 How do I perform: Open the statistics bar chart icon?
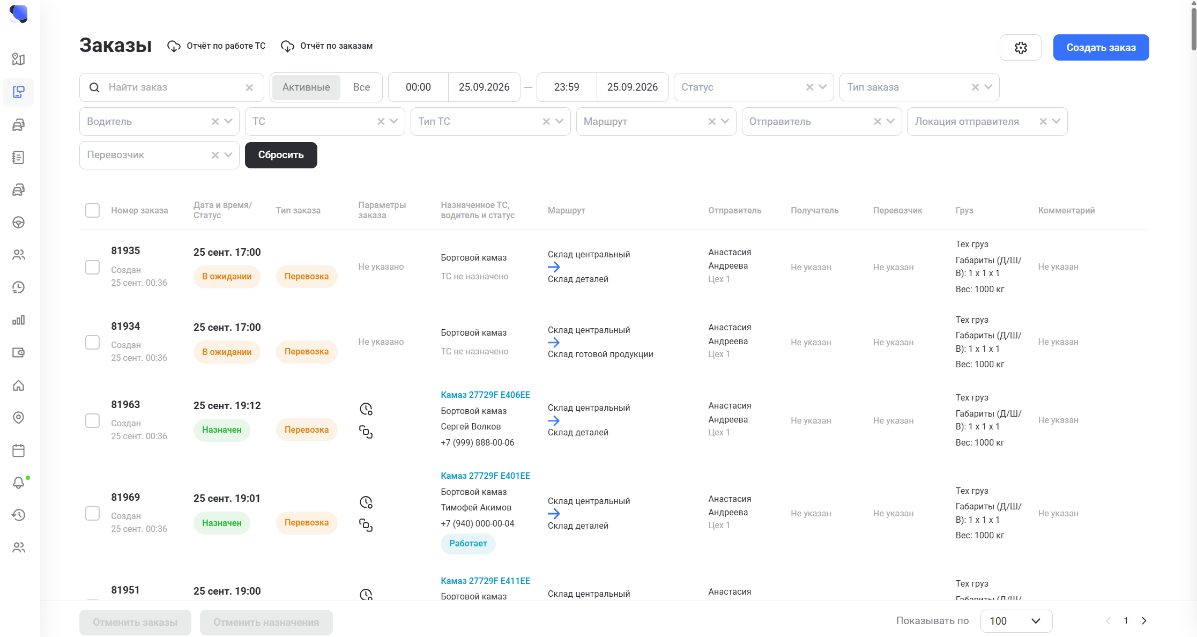19,320
